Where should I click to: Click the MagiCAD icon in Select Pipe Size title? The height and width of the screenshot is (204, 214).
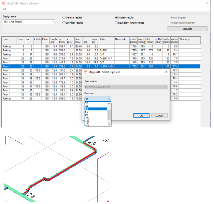pos(86,72)
